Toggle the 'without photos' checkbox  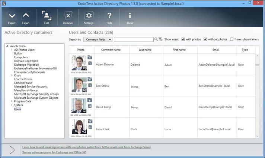[205, 39]
